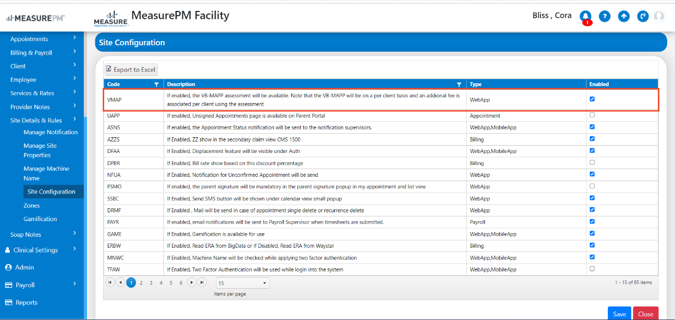This screenshot has width=675, height=320.
Task: Toggle Enabled checkbox for MNWC
Action: click(592, 257)
